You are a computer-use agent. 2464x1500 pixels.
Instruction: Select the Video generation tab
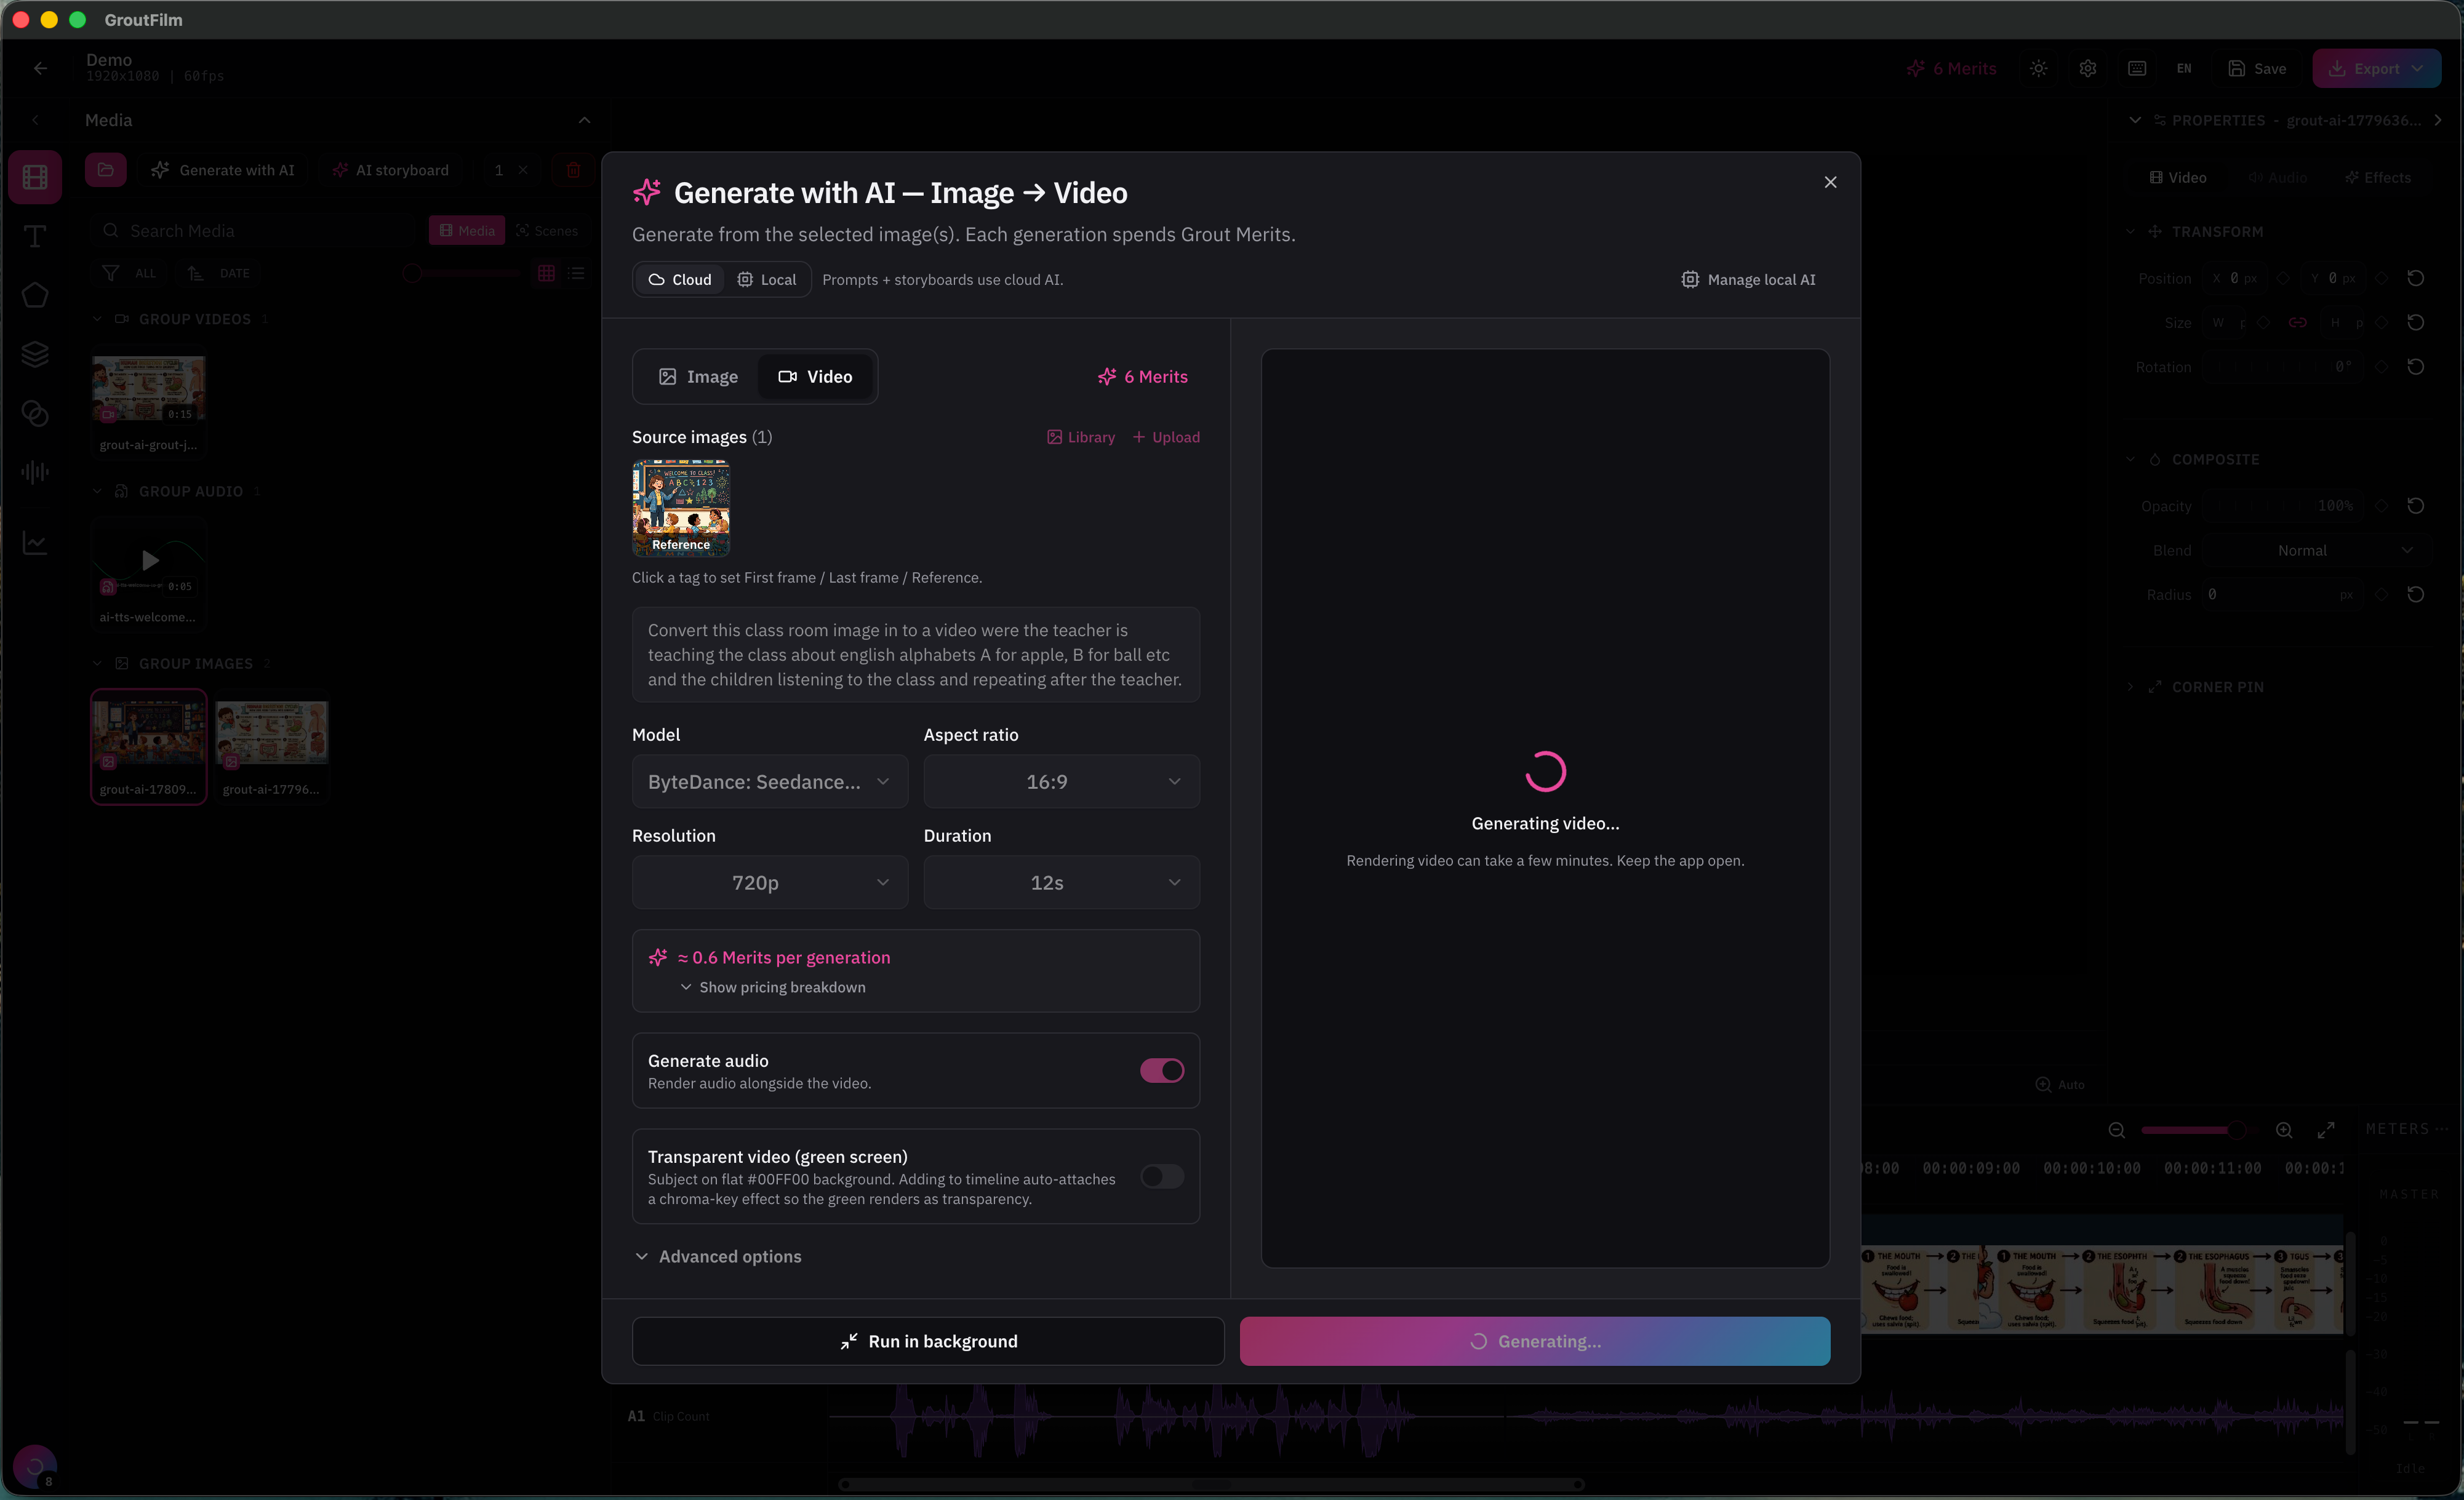pos(815,377)
